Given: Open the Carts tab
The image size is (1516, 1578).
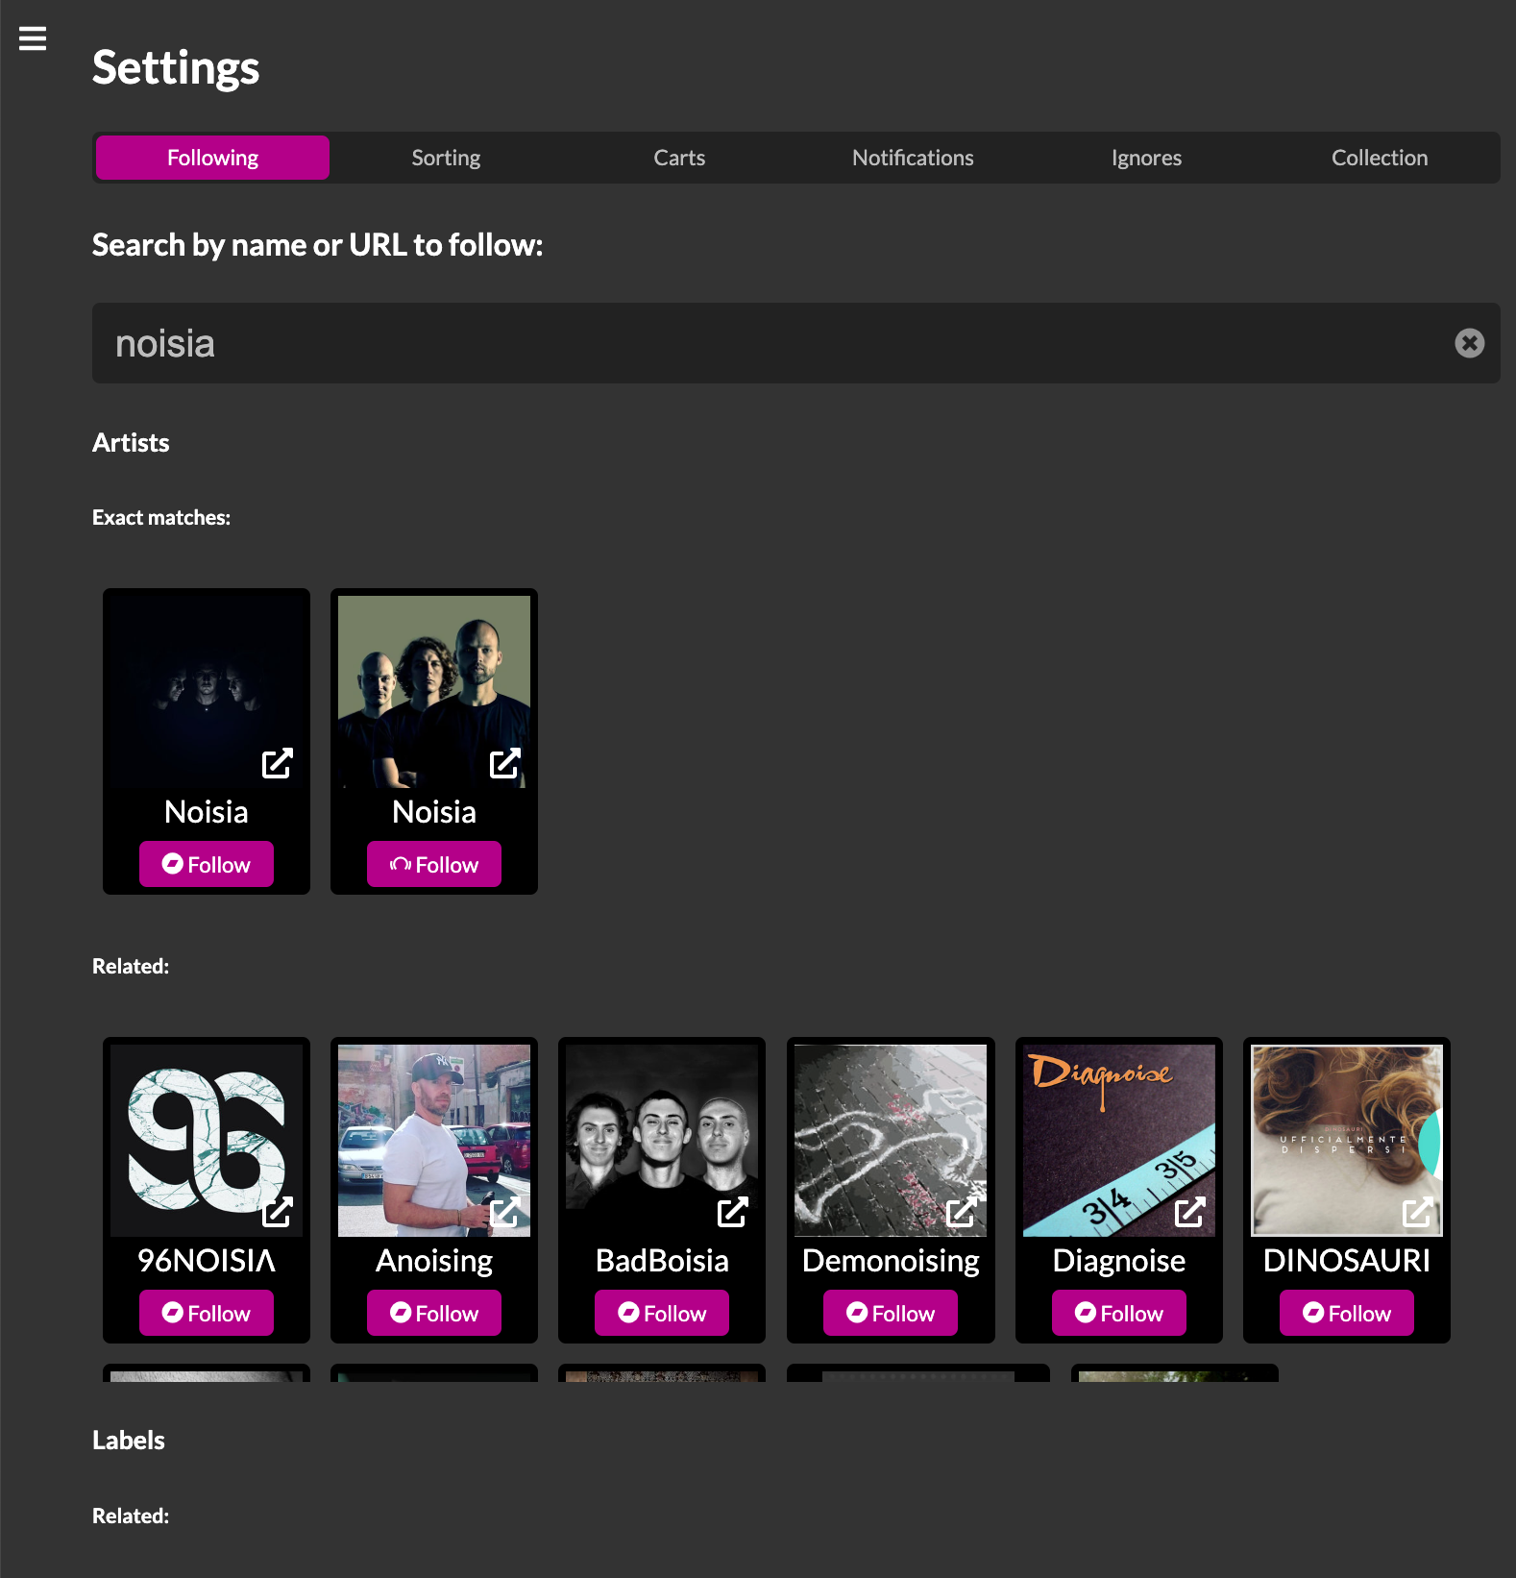Looking at the screenshot, I should 679,158.
